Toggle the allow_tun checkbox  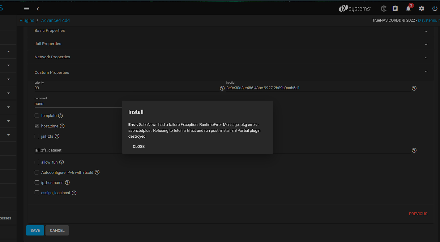pos(37,162)
